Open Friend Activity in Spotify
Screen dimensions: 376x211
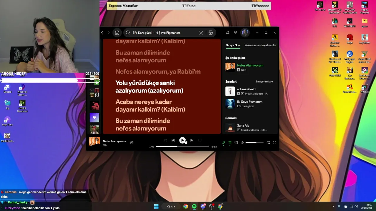tap(236, 33)
